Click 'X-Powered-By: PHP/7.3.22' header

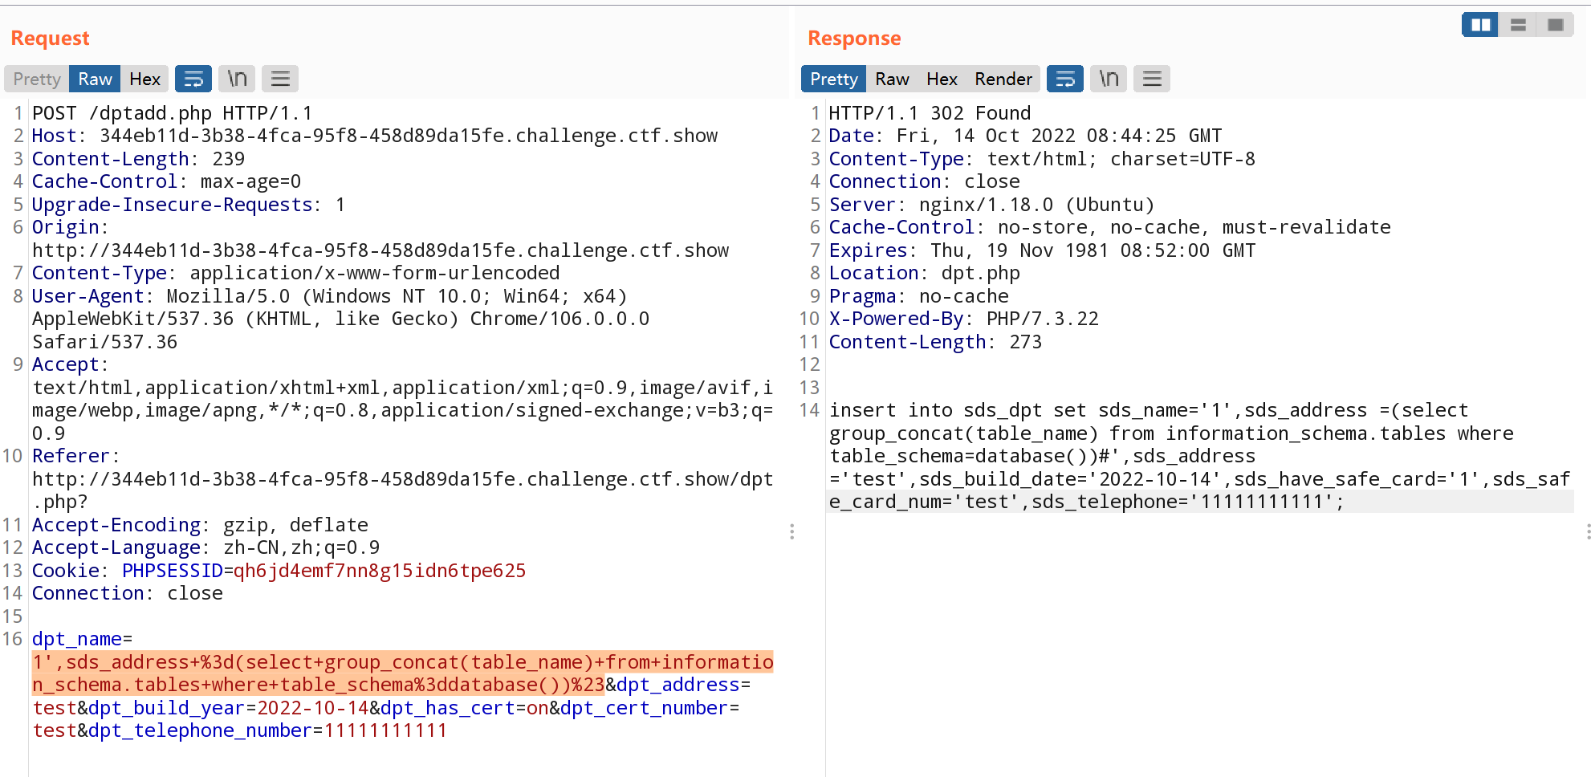pos(963,319)
